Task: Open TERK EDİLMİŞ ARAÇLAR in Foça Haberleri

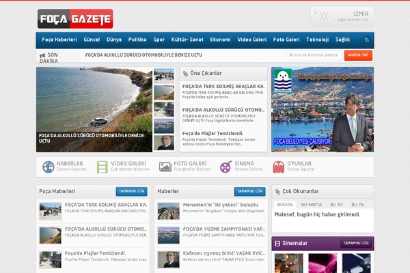Action: [106, 205]
